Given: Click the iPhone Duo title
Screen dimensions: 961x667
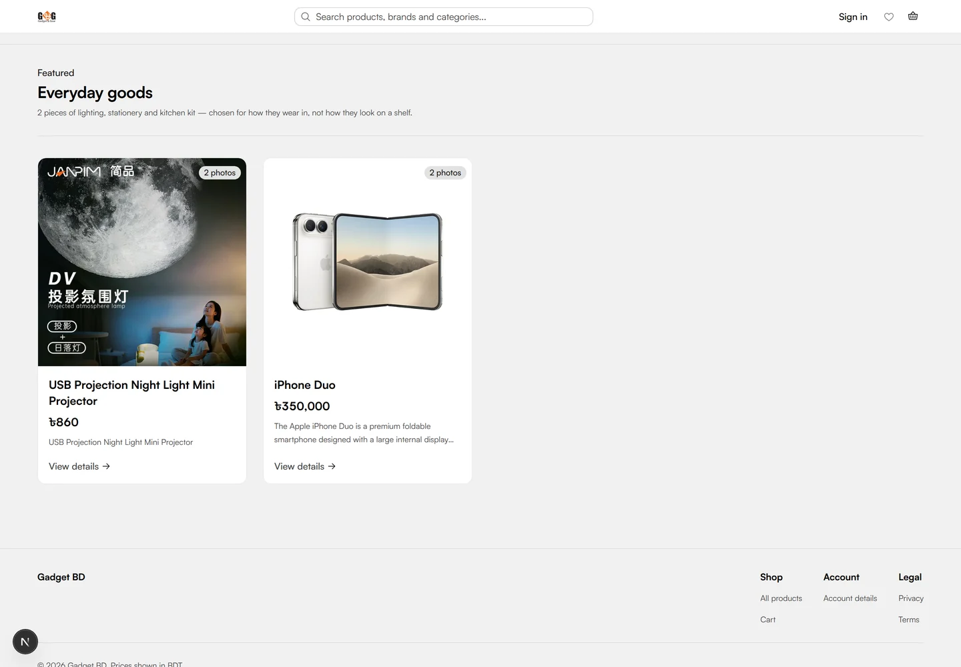Looking at the screenshot, I should 305,385.
